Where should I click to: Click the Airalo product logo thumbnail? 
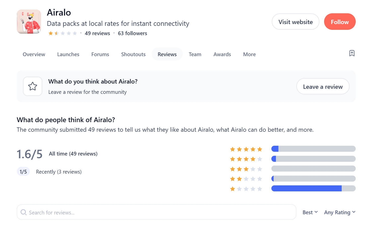(29, 22)
